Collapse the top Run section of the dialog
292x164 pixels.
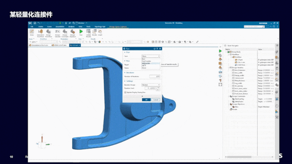click(125, 52)
